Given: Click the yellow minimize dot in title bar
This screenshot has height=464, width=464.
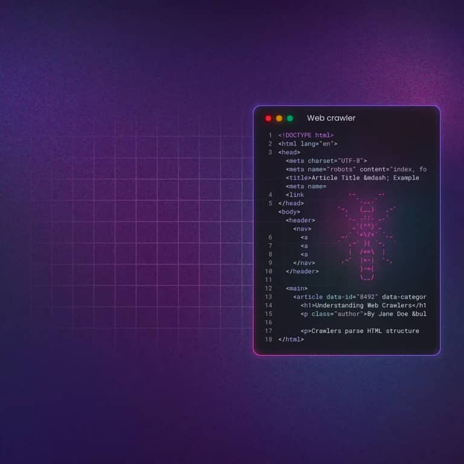Looking at the screenshot, I should coord(279,118).
